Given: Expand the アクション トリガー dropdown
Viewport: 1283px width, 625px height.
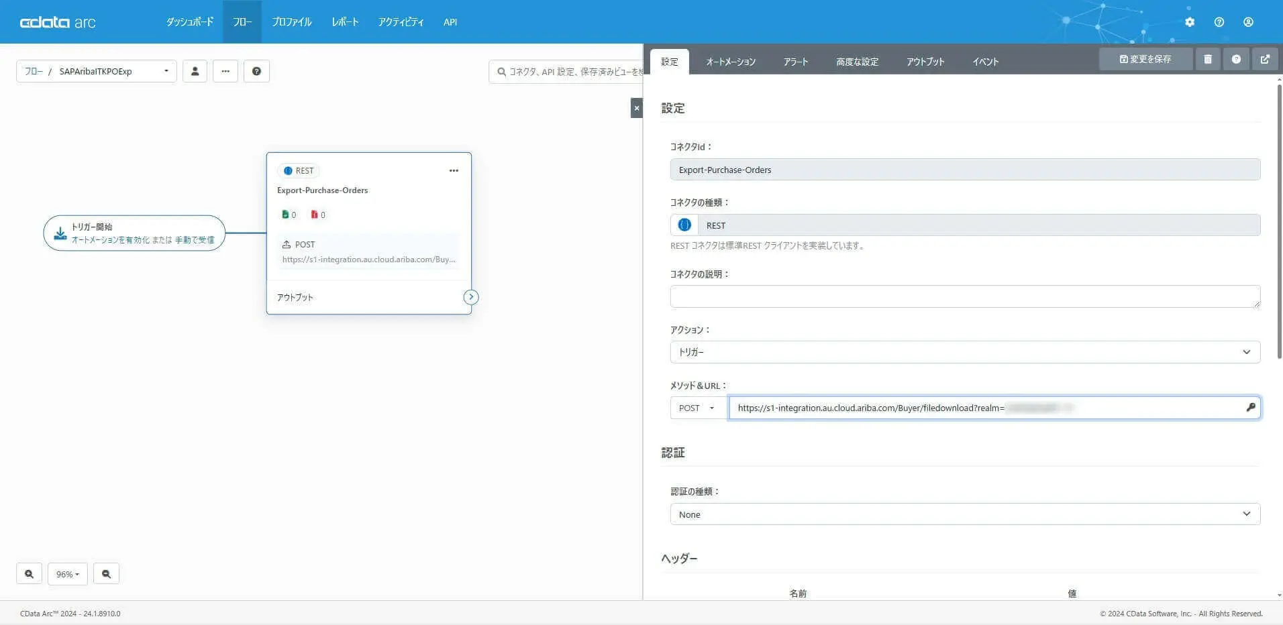Looking at the screenshot, I should 965,352.
